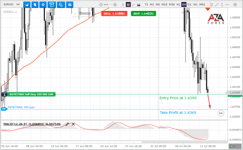
Task: Click the orange triangle marker at chart top
Action: [x=208, y=9]
